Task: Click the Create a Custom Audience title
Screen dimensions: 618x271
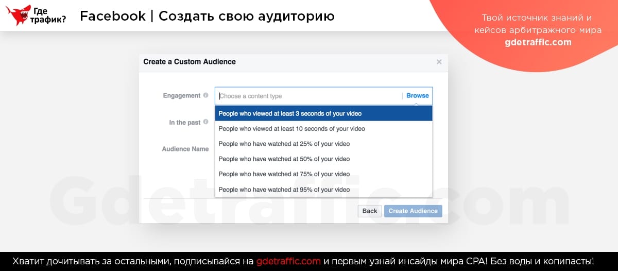Action: click(x=190, y=62)
